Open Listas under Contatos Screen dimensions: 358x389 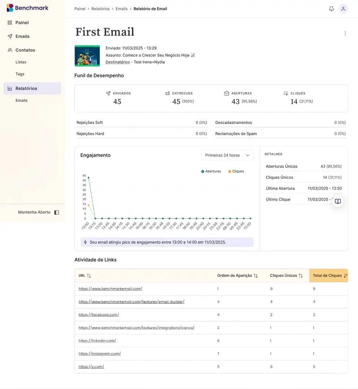(21, 62)
